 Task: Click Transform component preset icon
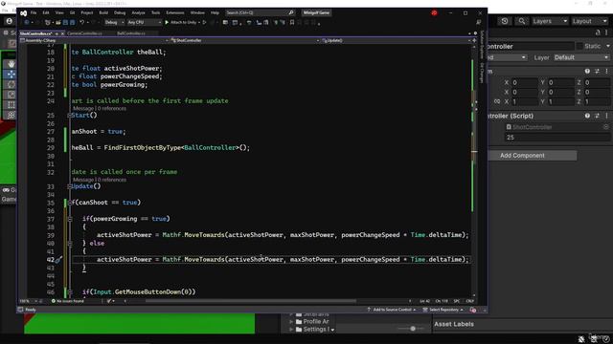coord(597,72)
